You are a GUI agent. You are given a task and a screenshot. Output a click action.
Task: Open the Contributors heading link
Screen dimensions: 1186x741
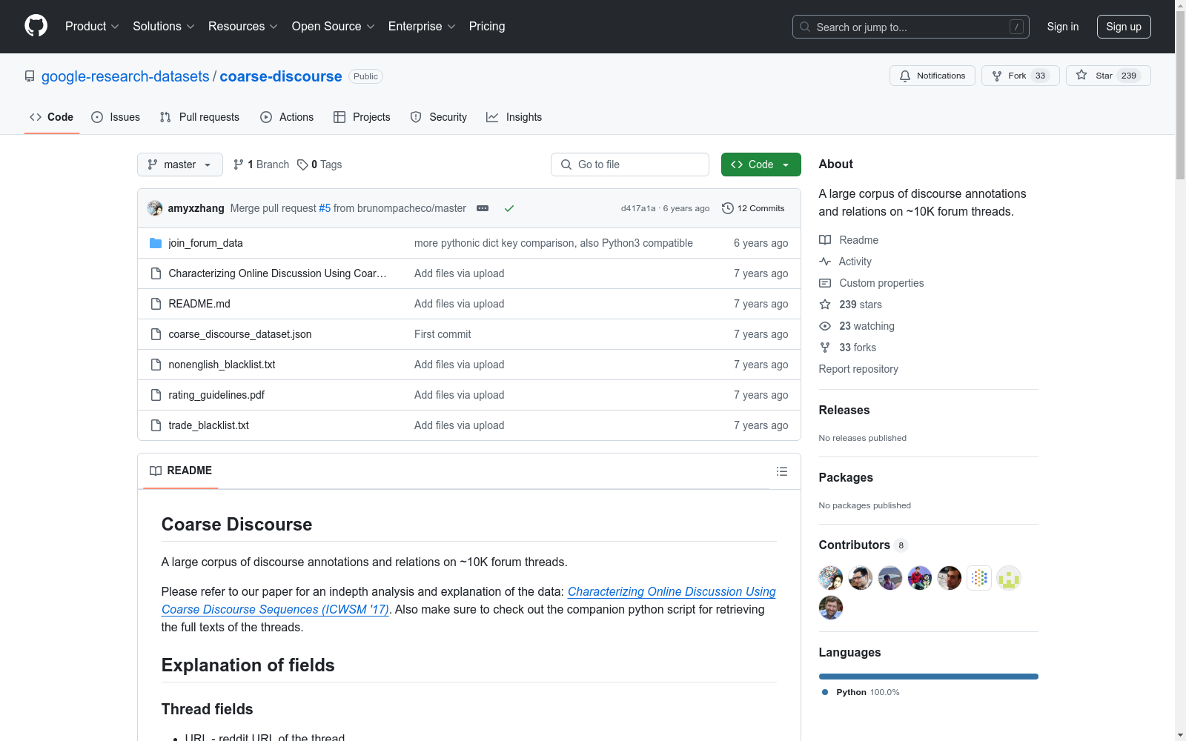point(864,545)
